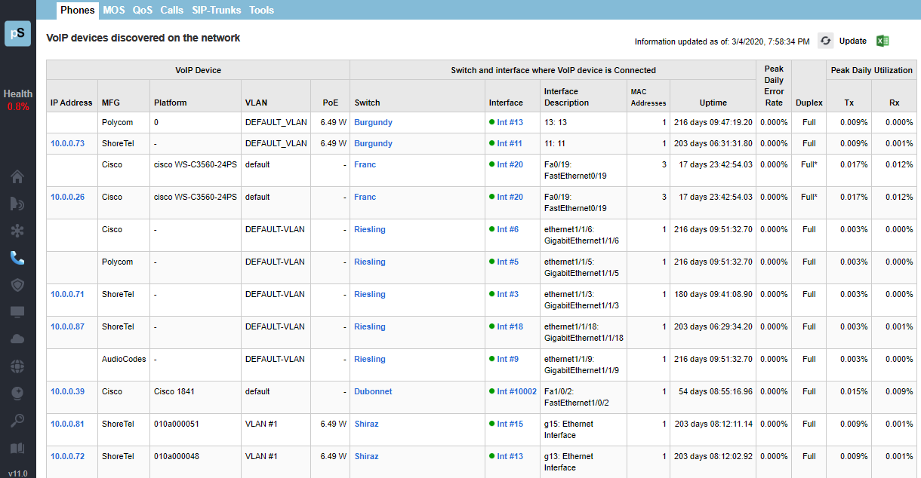Sort by the Uptime column header
Screen dimensions: 921x478
713,103
